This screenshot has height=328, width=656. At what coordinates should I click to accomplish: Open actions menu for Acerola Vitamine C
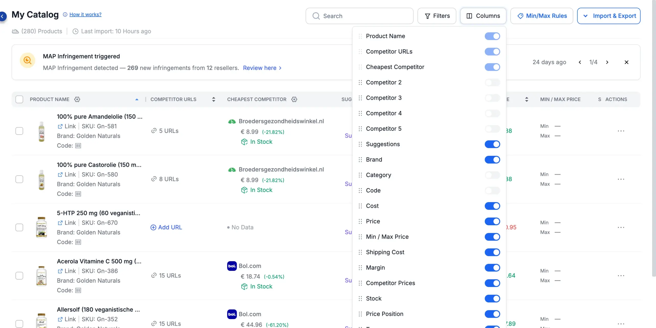click(621, 276)
